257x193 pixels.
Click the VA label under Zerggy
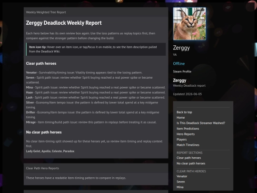coord(175,55)
